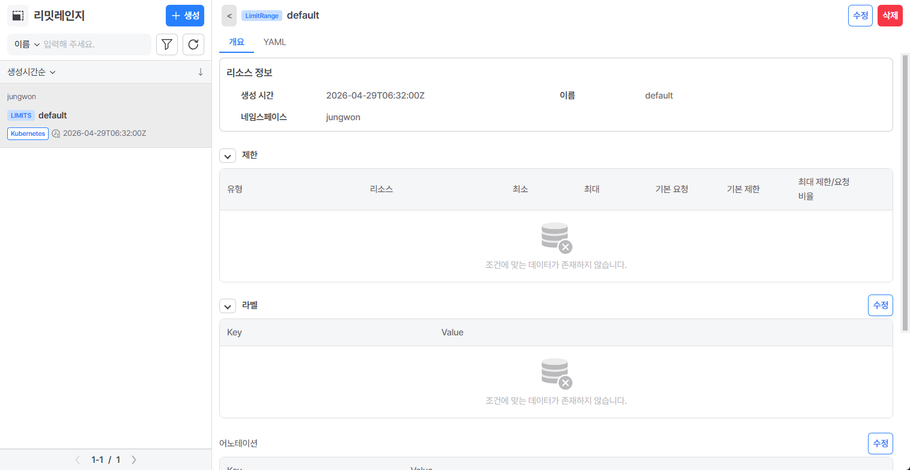Toggle sort direction arrow in list header
Image resolution: width=910 pixels, height=470 pixels.
[x=201, y=72]
